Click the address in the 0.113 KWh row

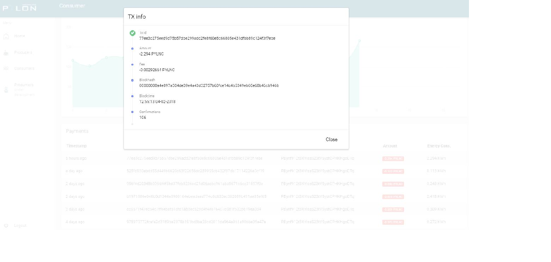pos(317,171)
